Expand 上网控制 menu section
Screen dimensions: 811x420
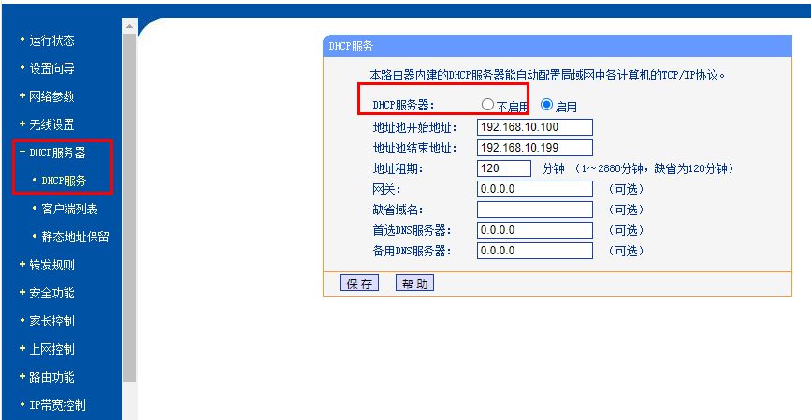51,349
